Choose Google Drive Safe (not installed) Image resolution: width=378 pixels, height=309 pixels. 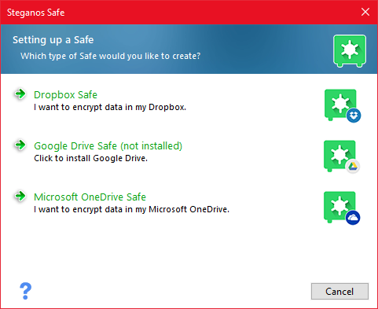pyautogui.click(x=108, y=146)
